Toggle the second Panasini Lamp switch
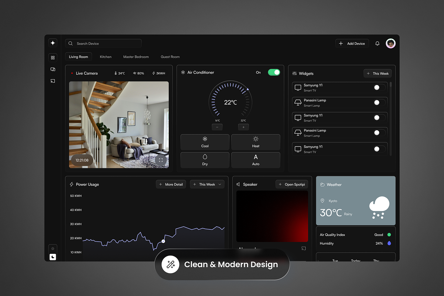 (379, 133)
